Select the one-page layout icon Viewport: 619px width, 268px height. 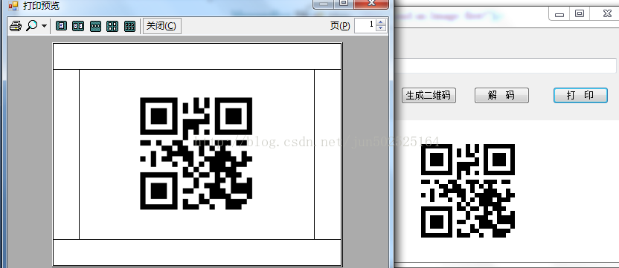[61, 27]
